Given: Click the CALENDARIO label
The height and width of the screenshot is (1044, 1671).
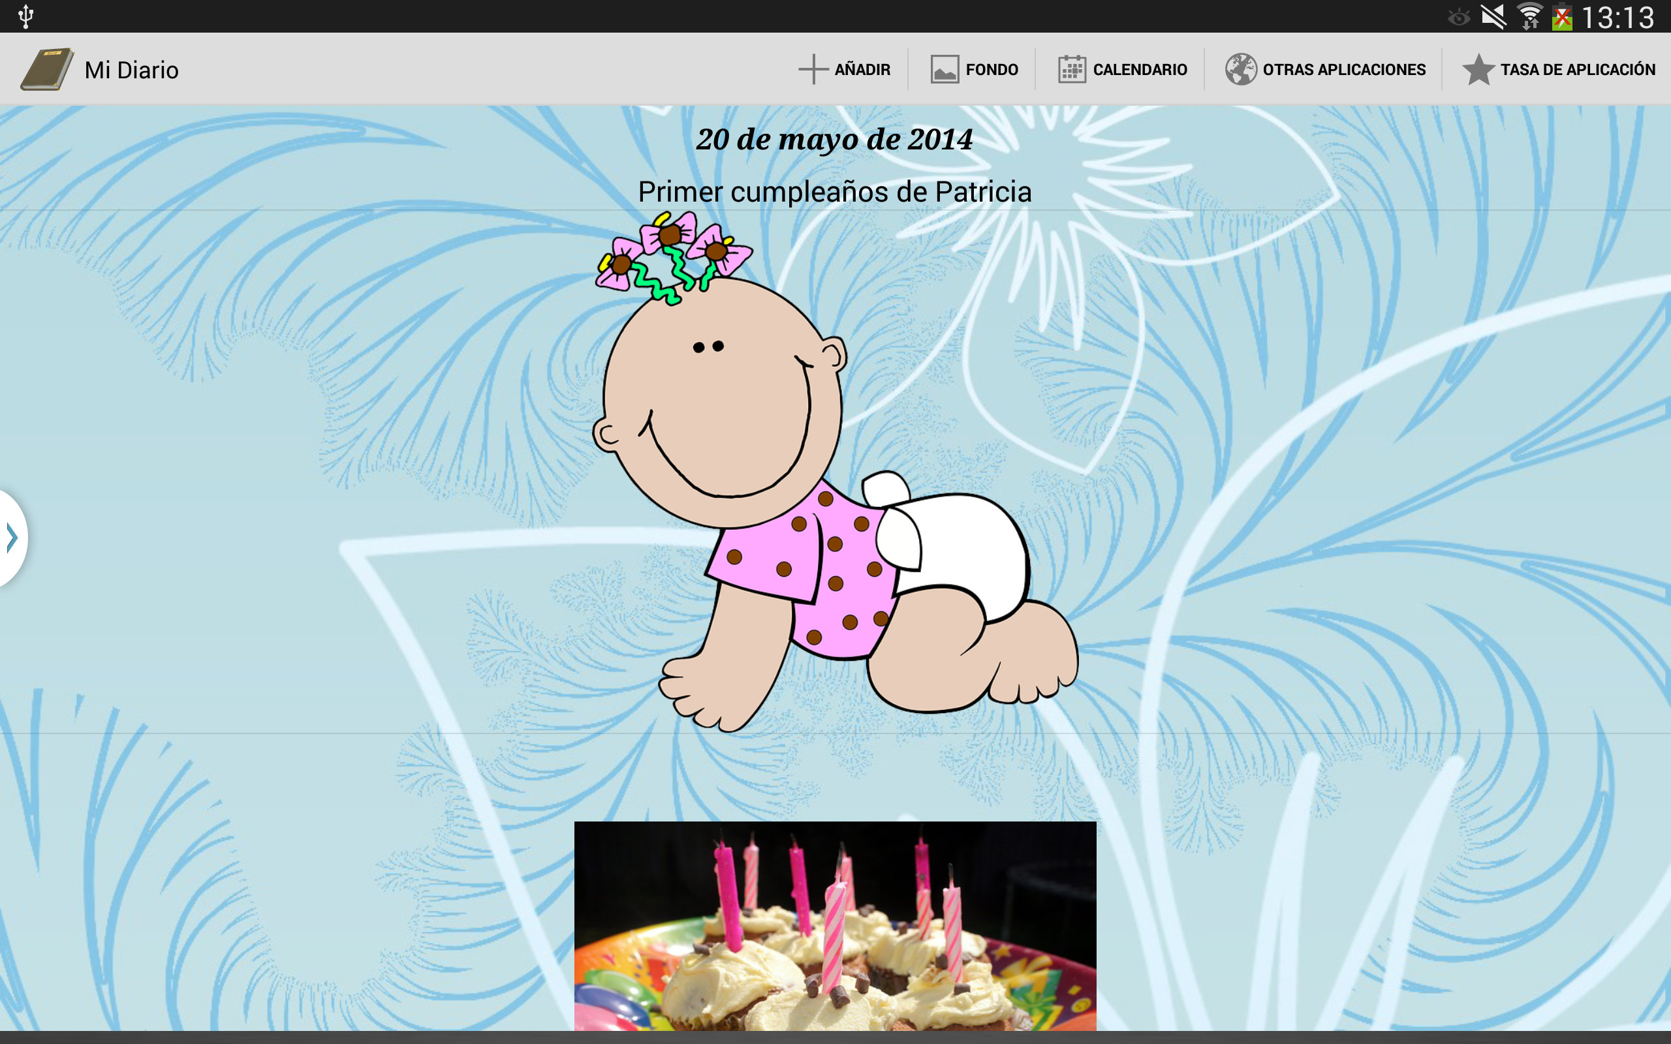Looking at the screenshot, I should point(1140,70).
